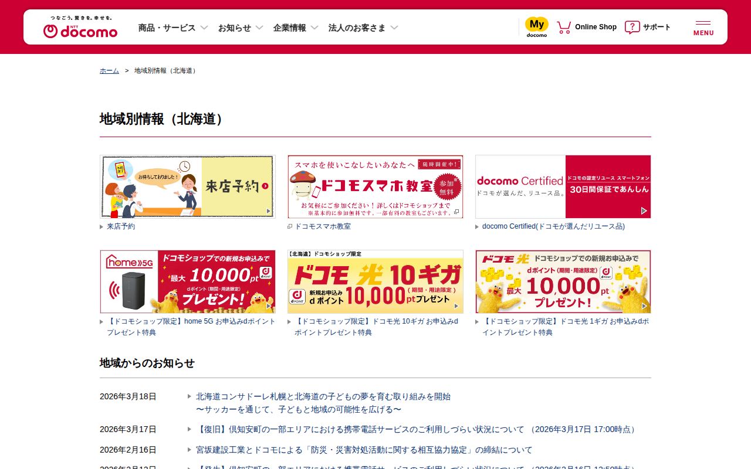Expand 商品・サービス dropdown chevron
751x469 pixels.
[204, 28]
